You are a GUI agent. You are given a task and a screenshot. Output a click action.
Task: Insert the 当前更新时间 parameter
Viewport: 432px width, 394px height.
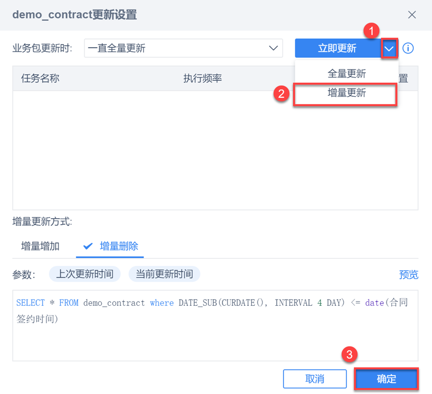[x=164, y=274]
